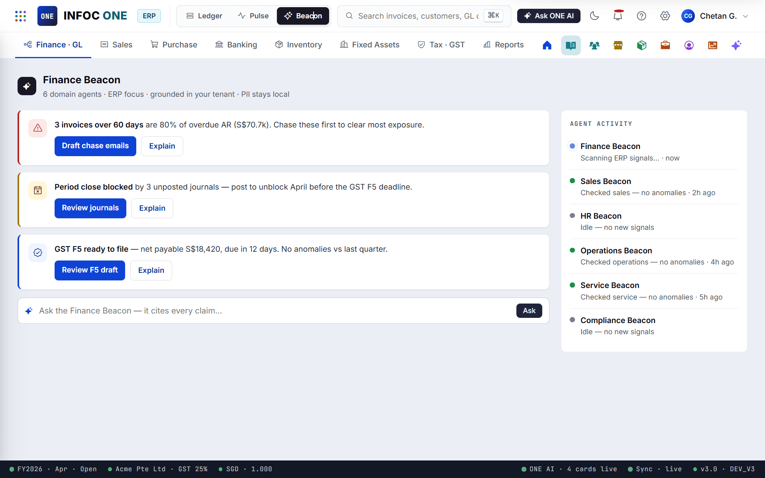
Task: Select Operations Beacon agent activity row
Action: point(654,256)
